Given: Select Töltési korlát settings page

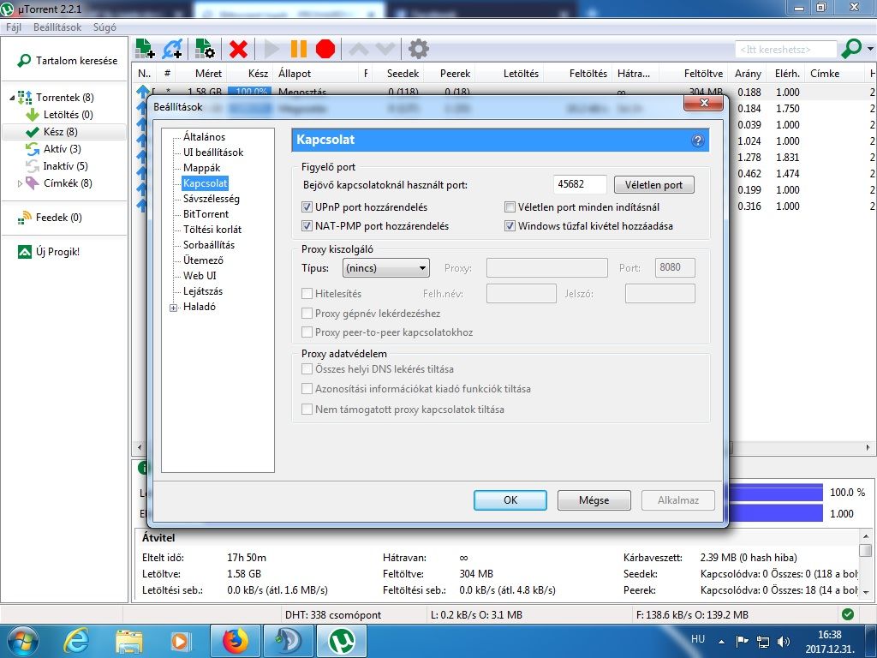Looking at the screenshot, I should (x=212, y=230).
